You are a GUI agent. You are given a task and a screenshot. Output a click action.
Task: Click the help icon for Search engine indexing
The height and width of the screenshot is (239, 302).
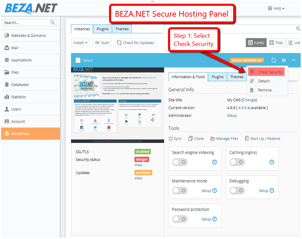click(x=214, y=162)
